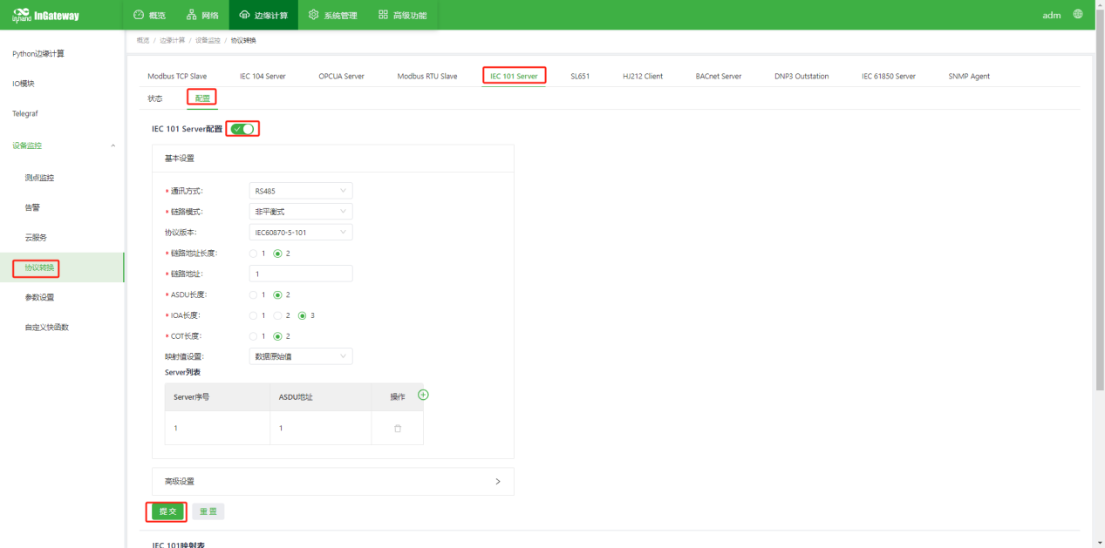
Task: Open the 高级功能 advanced features menu
Action: [x=403, y=15]
